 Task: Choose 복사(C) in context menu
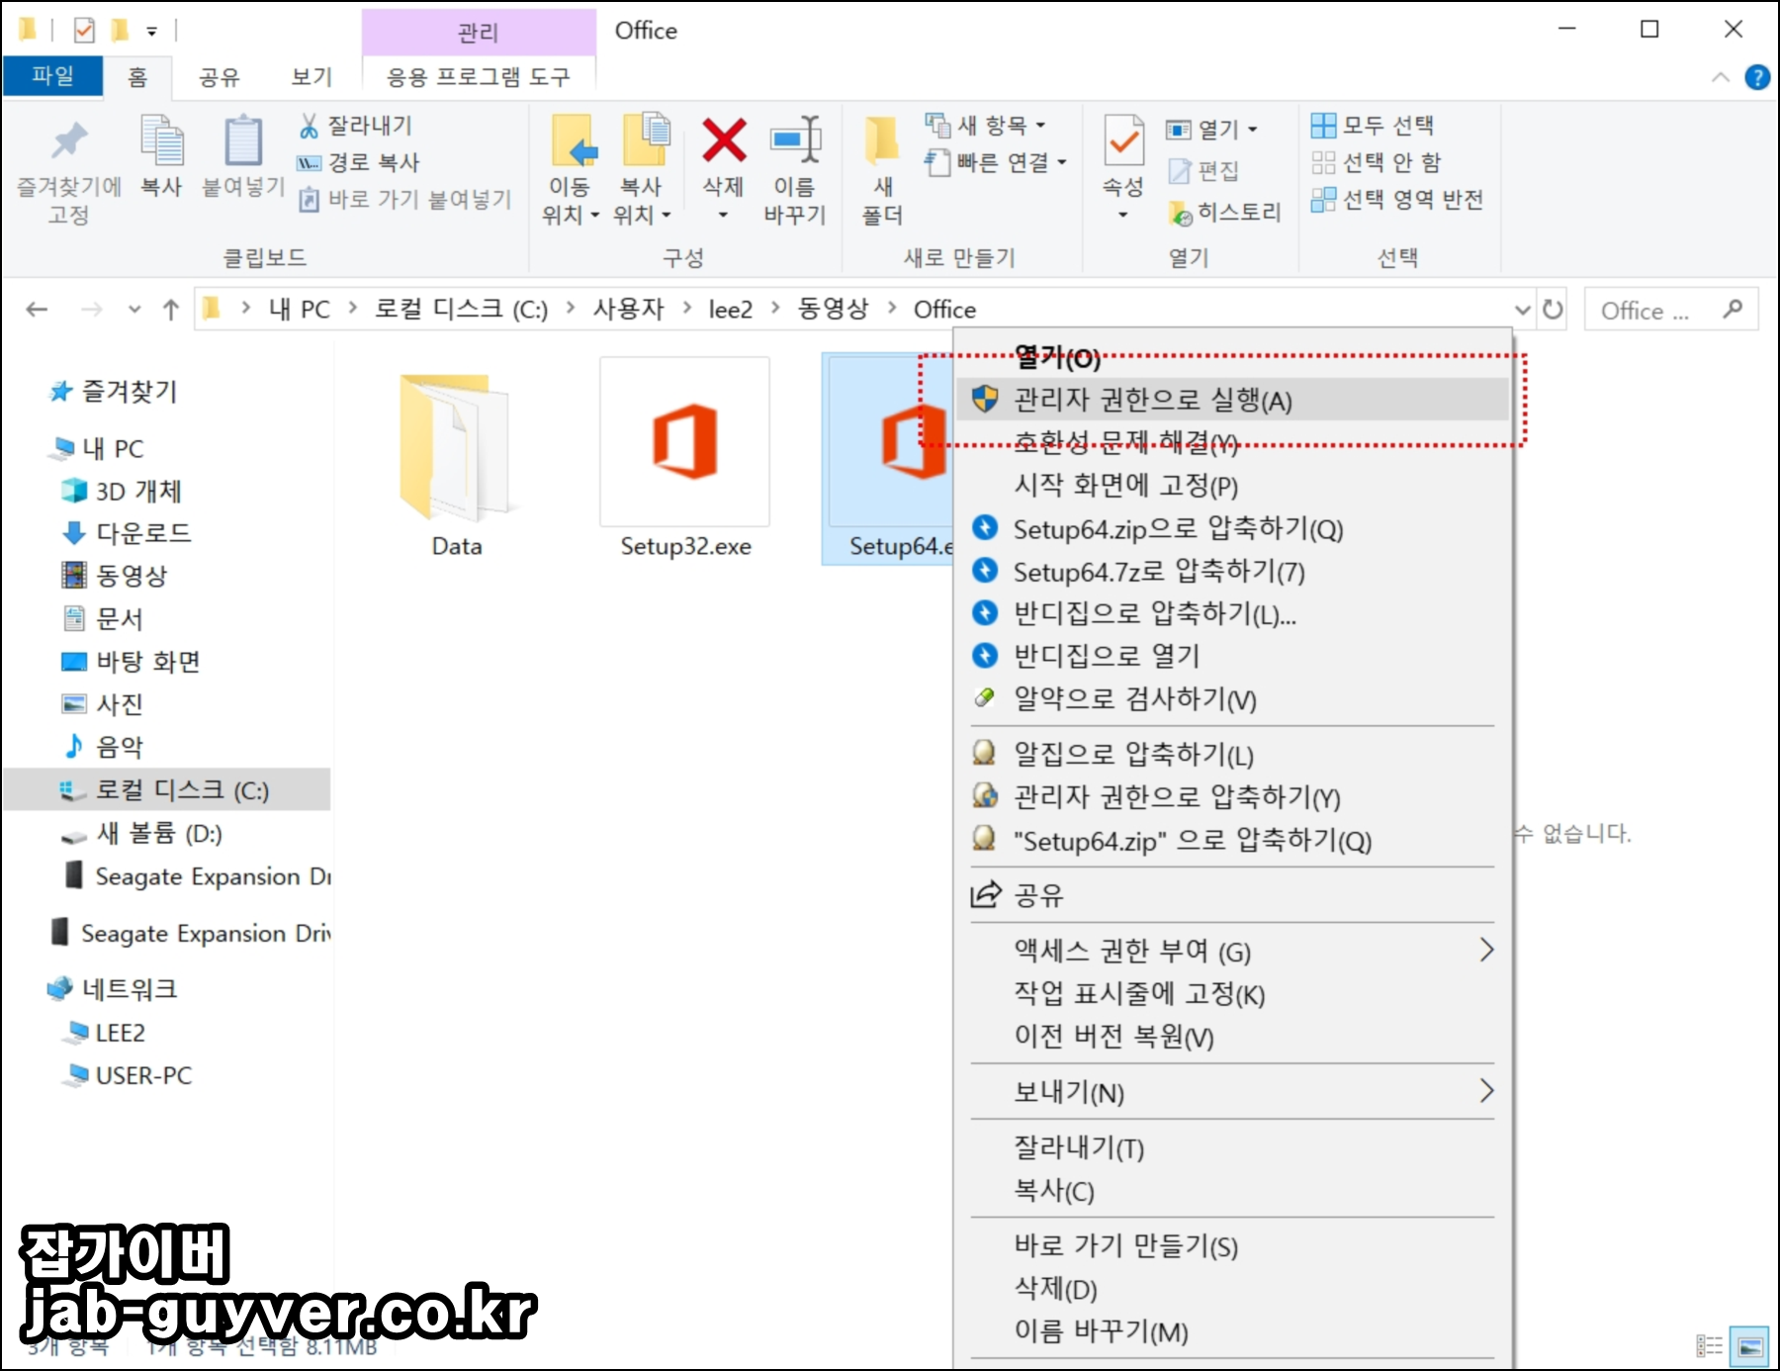[1232, 1190]
